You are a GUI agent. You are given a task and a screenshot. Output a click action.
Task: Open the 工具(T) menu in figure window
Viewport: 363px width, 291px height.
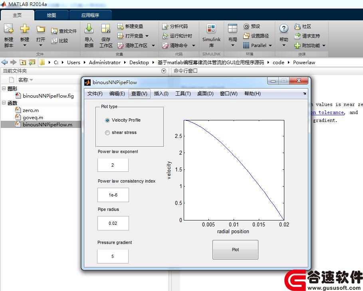click(183, 94)
